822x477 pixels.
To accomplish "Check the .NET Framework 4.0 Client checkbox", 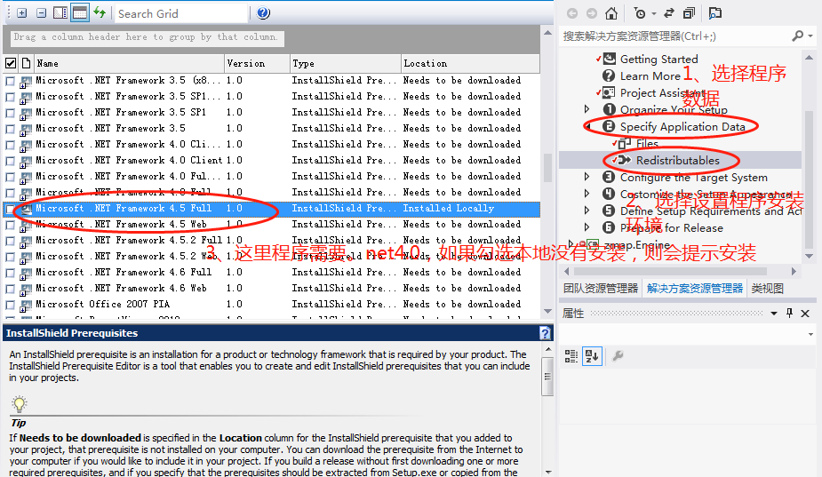I will point(10,161).
